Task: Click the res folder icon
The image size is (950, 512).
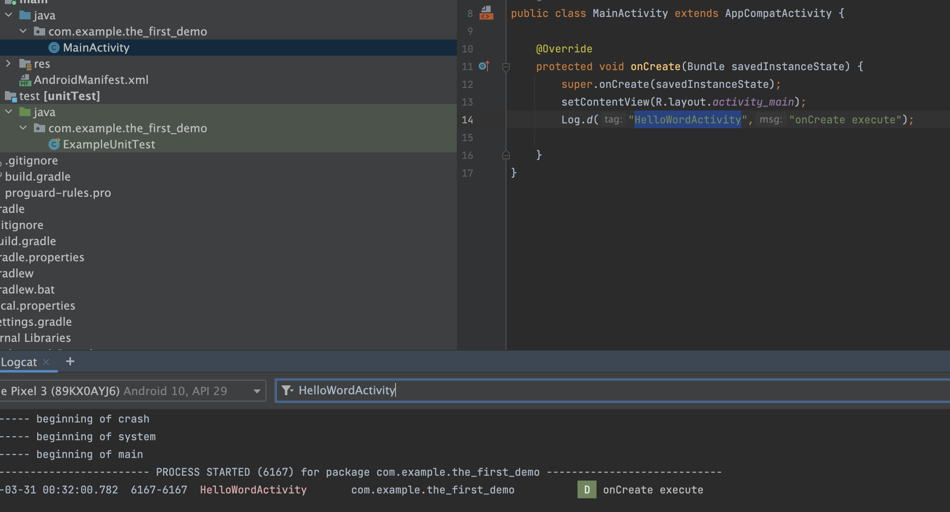Action: click(25, 64)
